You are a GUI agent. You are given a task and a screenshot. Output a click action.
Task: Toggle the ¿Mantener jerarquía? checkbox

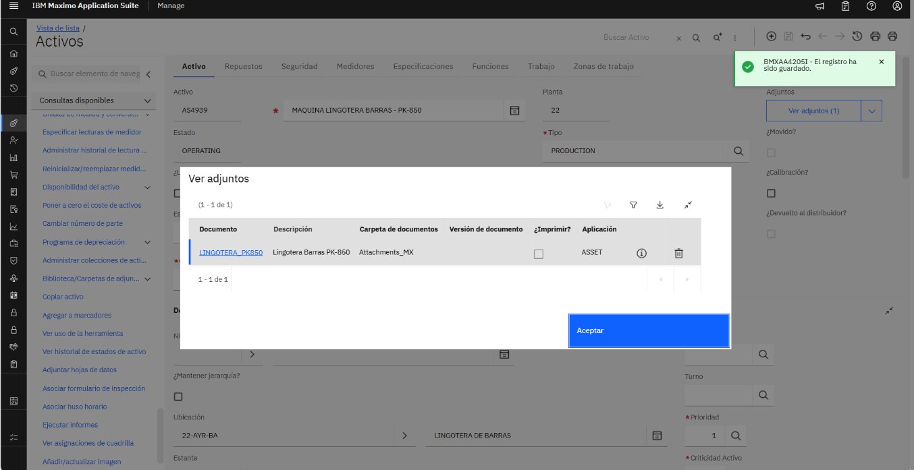point(178,396)
